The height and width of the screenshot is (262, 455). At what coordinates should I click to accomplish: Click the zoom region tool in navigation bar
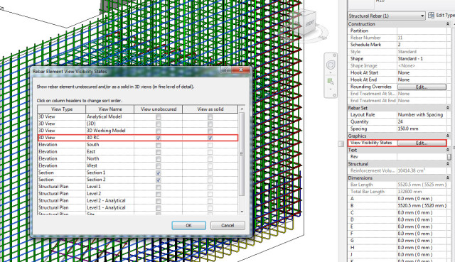(330, 81)
